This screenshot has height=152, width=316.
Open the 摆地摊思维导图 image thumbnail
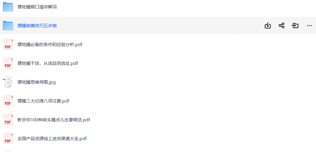point(8,82)
